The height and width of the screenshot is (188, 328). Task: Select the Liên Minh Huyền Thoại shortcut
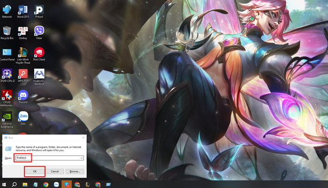click(x=23, y=56)
